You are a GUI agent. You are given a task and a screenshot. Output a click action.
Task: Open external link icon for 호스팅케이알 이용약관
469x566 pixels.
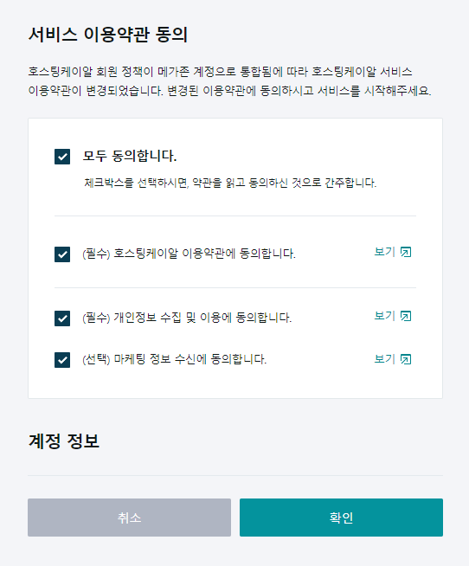click(406, 252)
